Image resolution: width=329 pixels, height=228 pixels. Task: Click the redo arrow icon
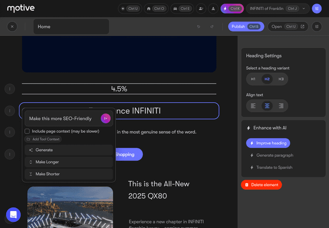point(212,27)
